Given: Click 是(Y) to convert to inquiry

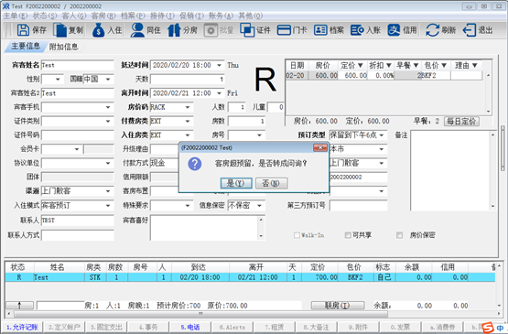Looking at the screenshot, I should (236, 183).
